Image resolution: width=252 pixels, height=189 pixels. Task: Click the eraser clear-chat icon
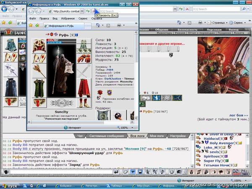125,172
